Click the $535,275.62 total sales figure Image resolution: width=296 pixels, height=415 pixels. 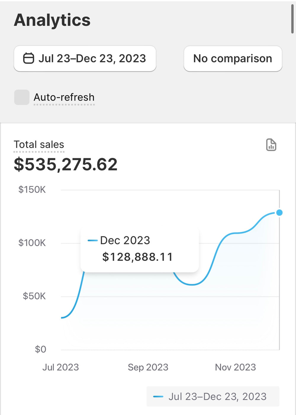(x=66, y=164)
